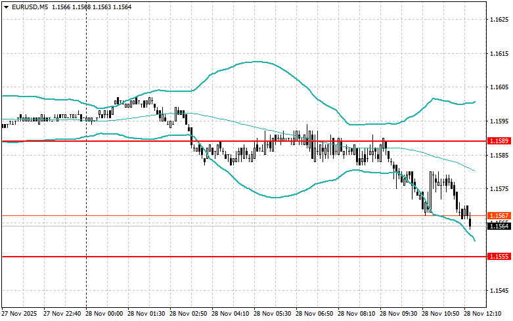Select the red horizontal line at 1.1555

click(244, 257)
